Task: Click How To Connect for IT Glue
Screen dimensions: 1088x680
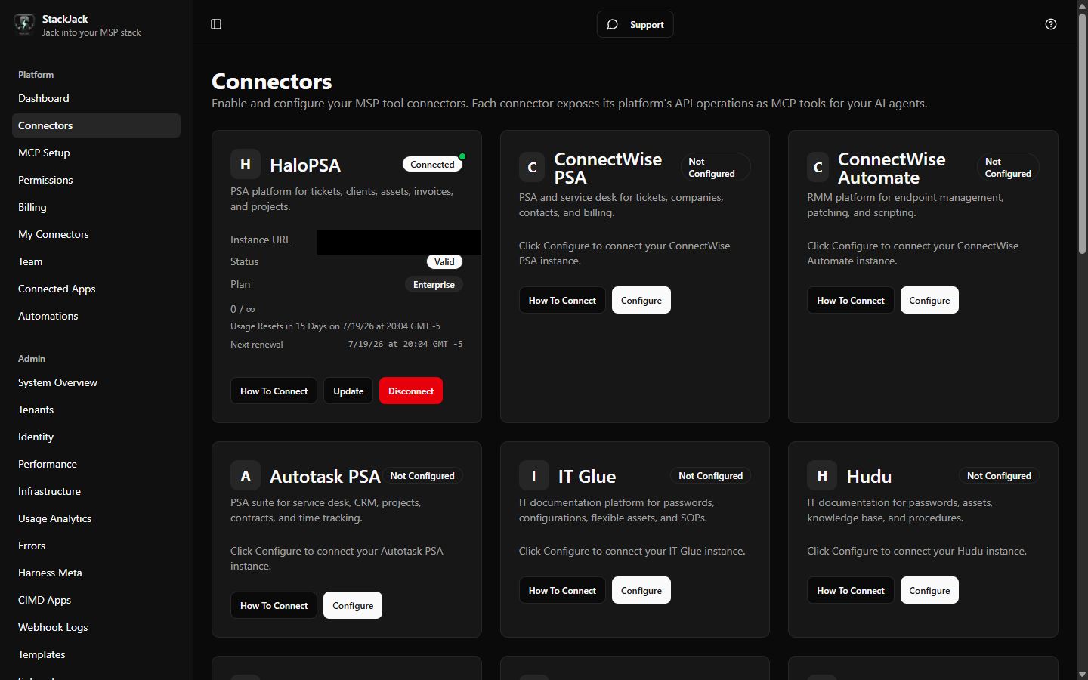Action: click(x=562, y=590)
